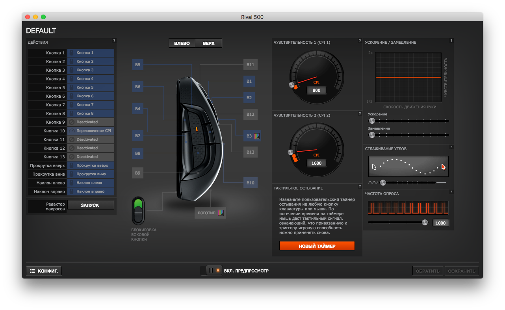This screenshot has height=310, width=505.
Task: Switch mouse view to Влево
Action: click(182, 43)
